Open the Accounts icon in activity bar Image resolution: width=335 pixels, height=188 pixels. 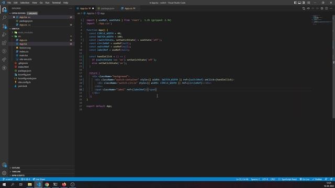click(4, 165)
